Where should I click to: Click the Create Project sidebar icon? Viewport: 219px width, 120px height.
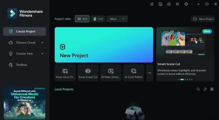[x=11, y=31]
